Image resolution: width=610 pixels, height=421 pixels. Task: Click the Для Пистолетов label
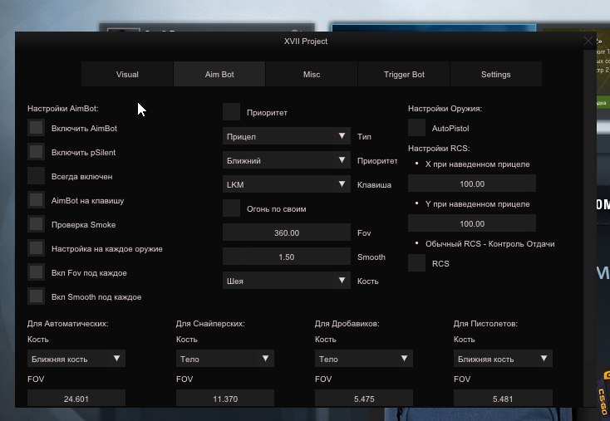pos(485,323)
